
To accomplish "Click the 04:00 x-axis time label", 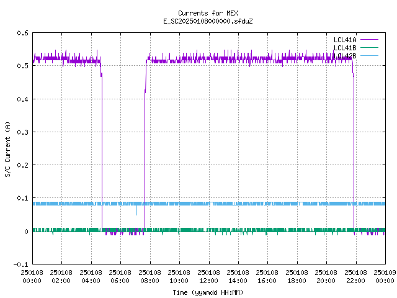I will pos(91,281).
